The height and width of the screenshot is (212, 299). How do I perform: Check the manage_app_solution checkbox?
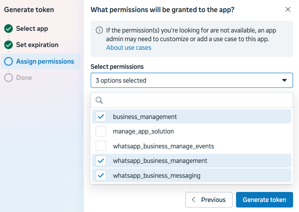(x=101, y=131)
